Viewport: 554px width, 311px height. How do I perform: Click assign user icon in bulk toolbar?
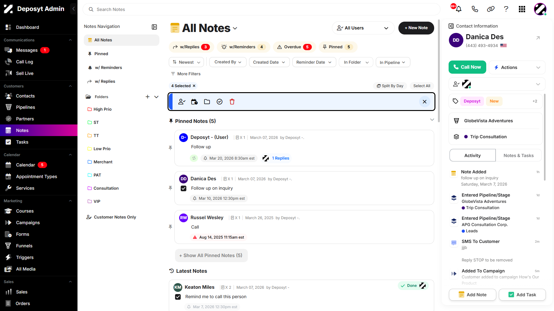[x=182, y=102]
